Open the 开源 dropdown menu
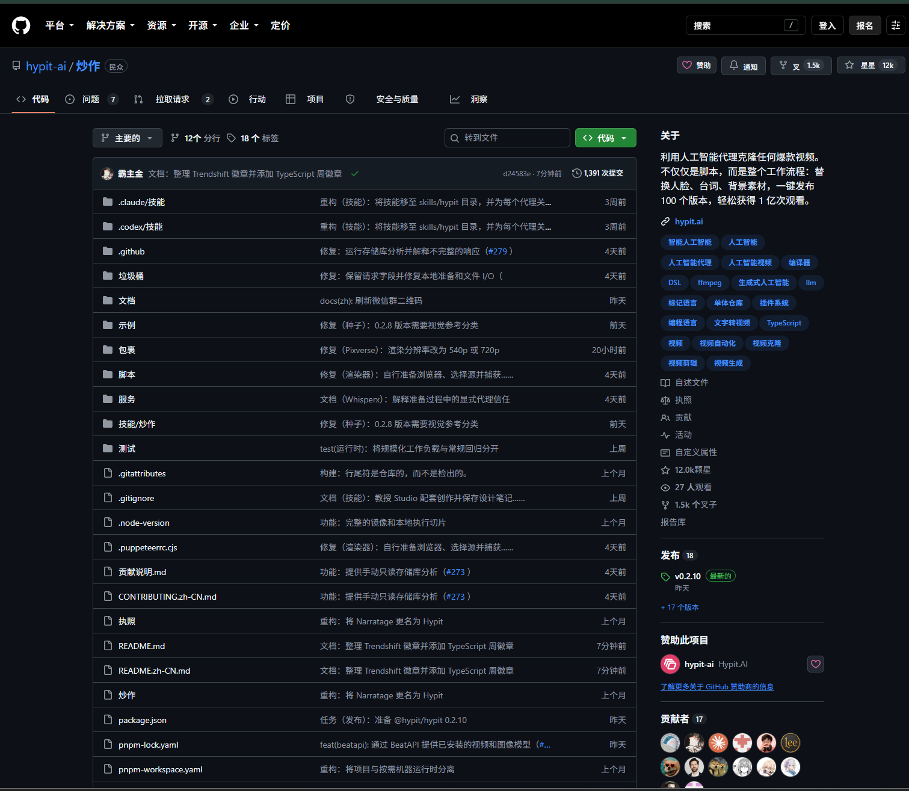 point(203,25)
